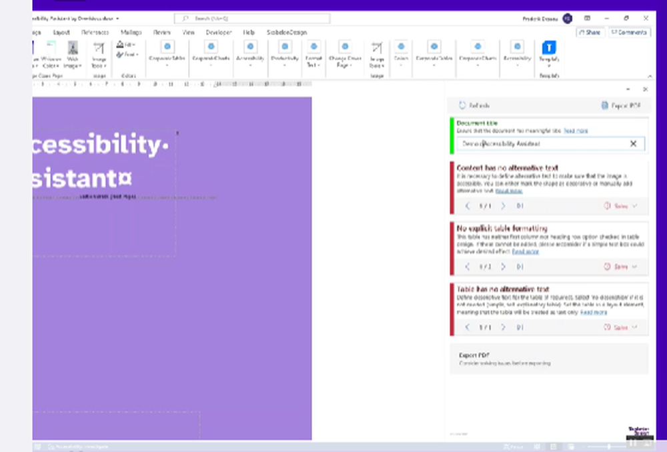The image size is (667, 452).
Task: Jump to last issue under No explicit table formatting
Action: [520, 267]
